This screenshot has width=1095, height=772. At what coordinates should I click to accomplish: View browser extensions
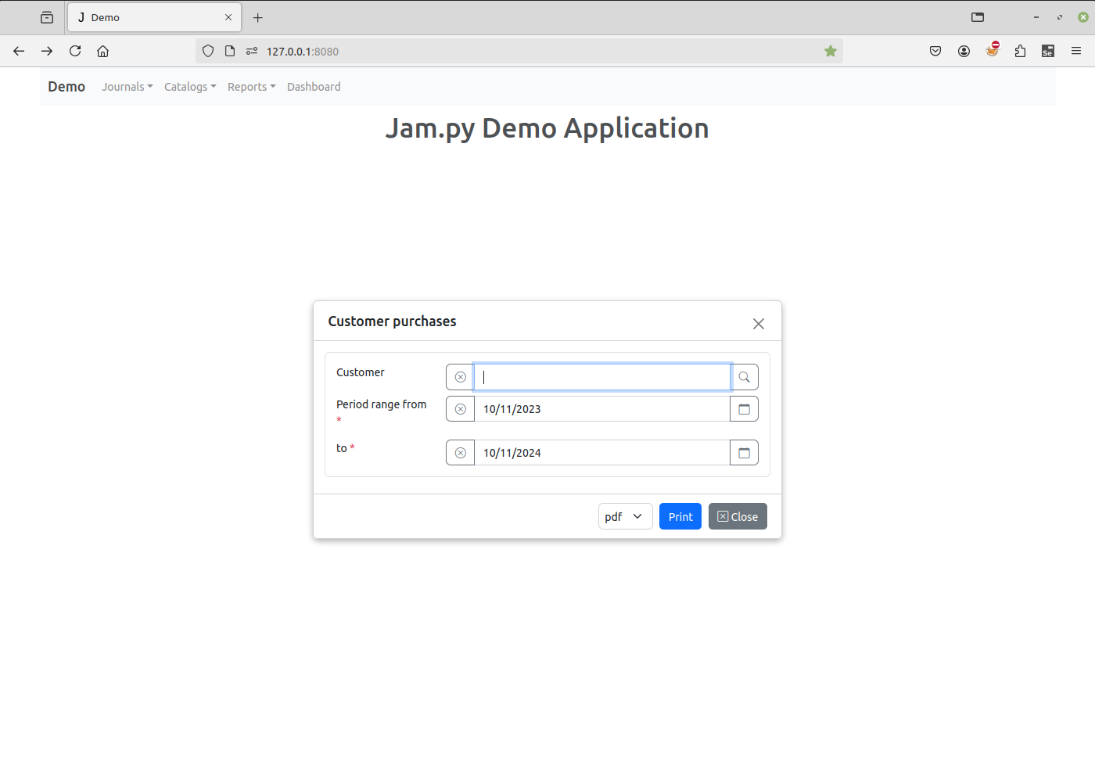click(1020, 51)
